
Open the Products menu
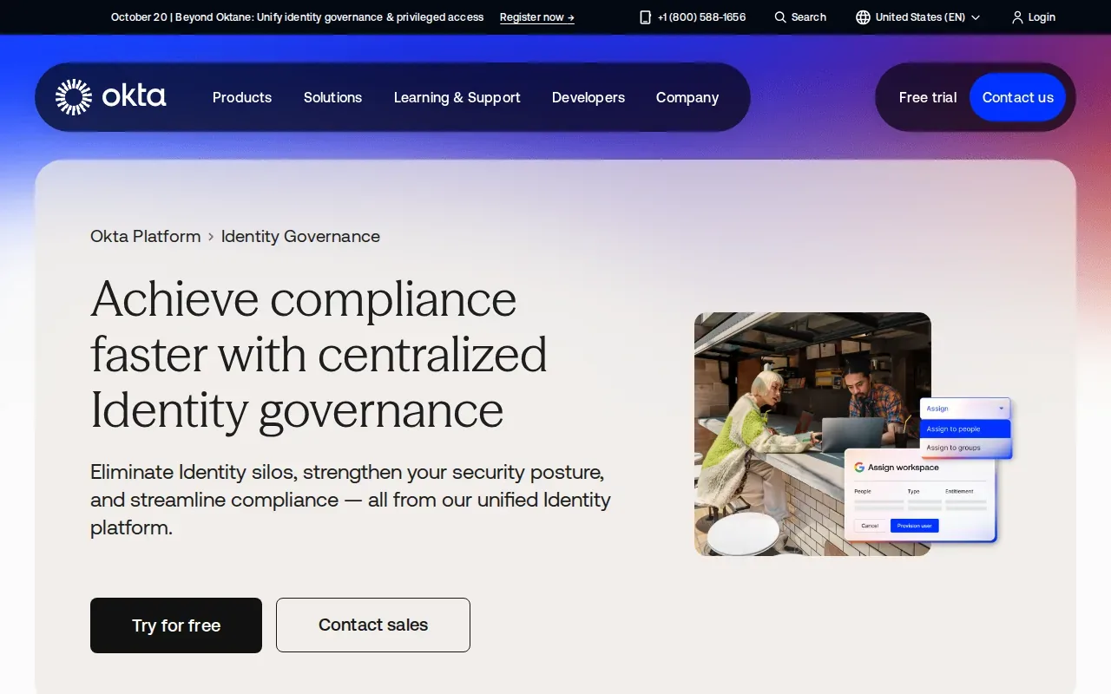tap(242, 97)
